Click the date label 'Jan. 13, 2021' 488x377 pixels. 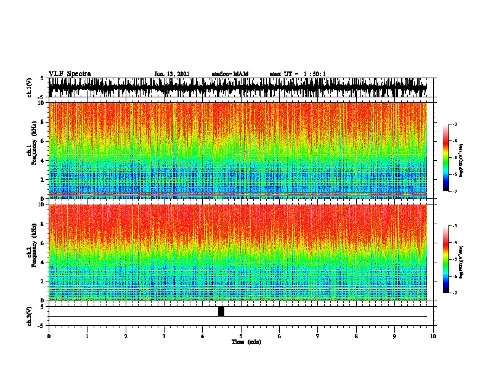coord(172,74)
